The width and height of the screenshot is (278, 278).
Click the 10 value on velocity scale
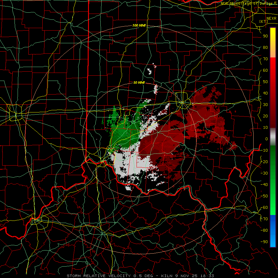265,128
